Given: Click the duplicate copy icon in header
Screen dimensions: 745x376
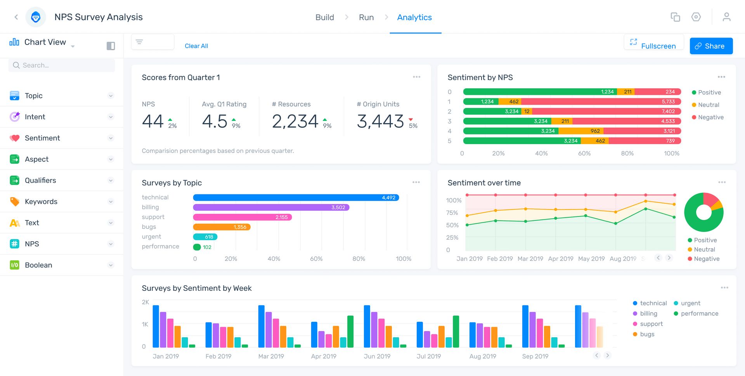Looking at the screenshot, I should 675,17.
